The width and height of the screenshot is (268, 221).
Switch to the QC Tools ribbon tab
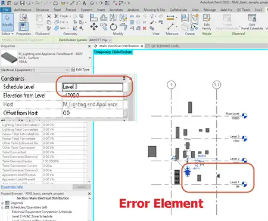pyautogui.click(x=244, y=10)
